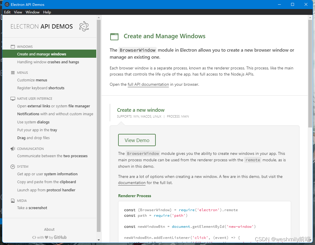Click the Menus section hamburger icon
315x245 pixels.
click(13, 73)
